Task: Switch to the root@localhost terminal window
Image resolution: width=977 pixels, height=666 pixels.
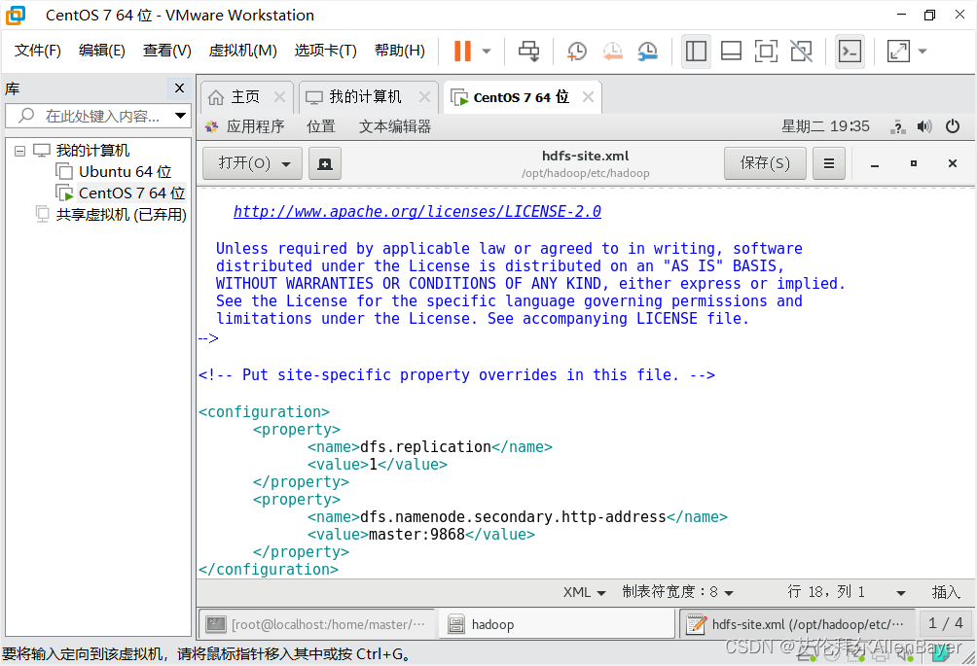Action: pos(316,624)
